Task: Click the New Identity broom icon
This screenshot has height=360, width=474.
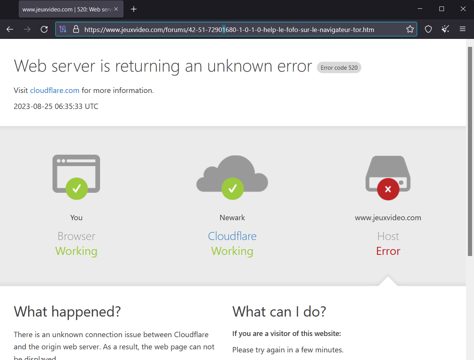Action: click(445, 29)
